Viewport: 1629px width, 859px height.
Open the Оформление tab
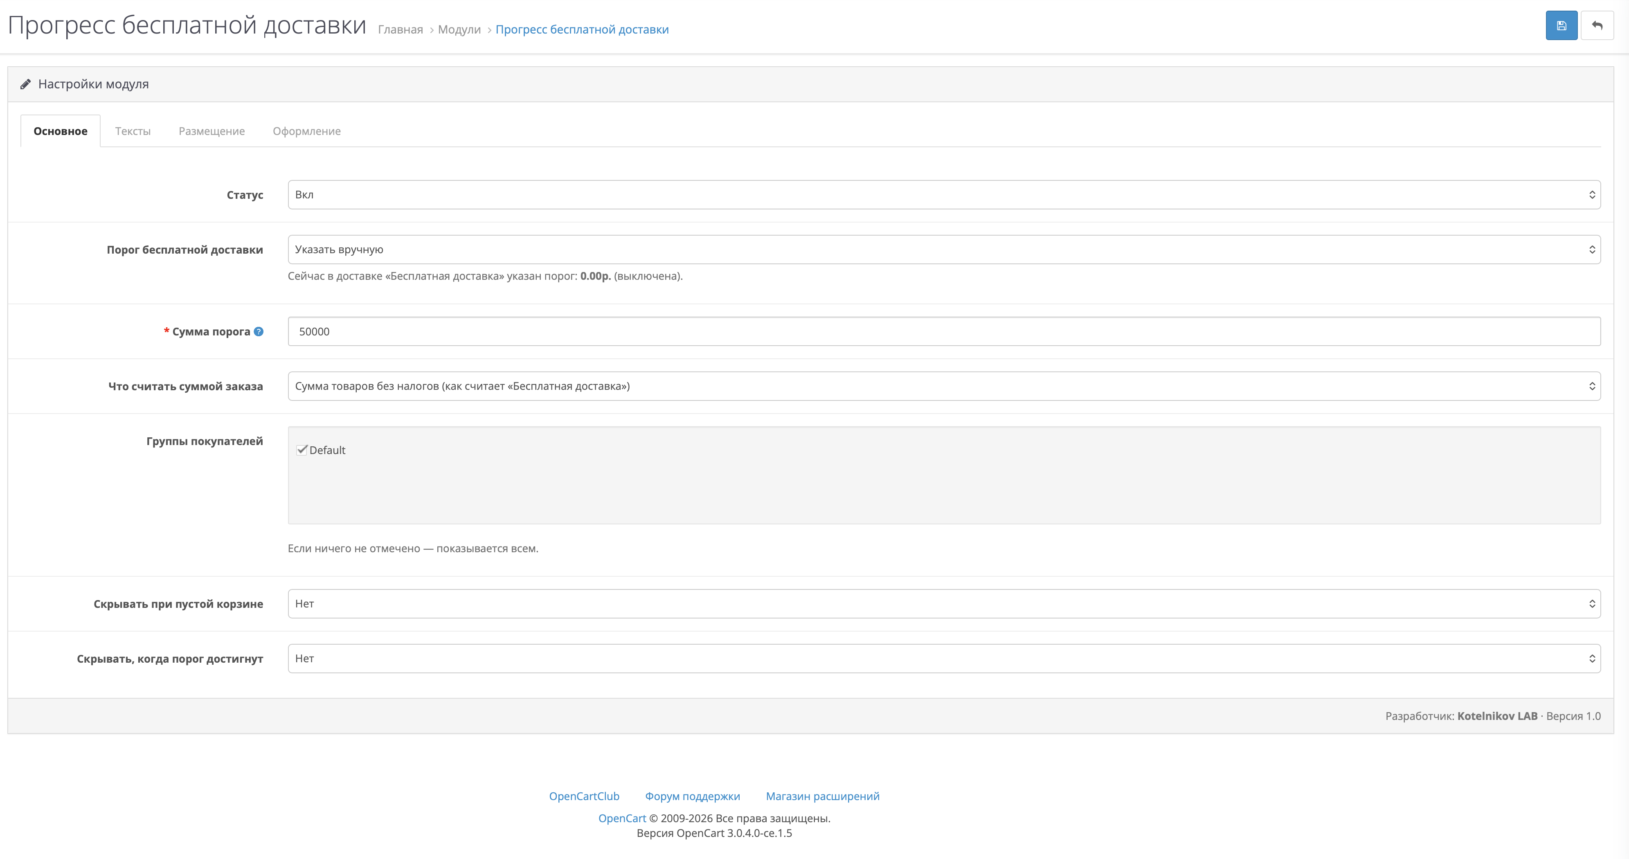click(x=307, y=131)
